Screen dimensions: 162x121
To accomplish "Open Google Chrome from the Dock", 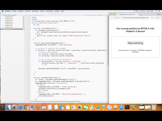I will pos(26,107).
